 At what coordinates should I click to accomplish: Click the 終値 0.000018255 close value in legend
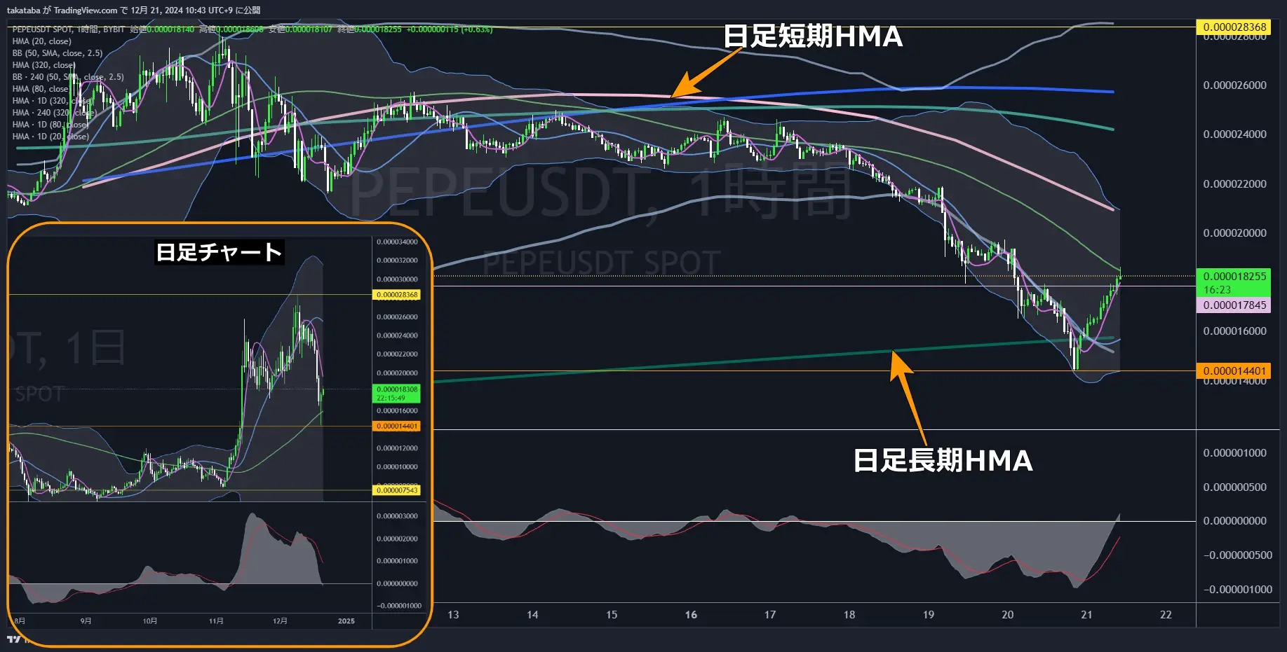click(369, 29)
